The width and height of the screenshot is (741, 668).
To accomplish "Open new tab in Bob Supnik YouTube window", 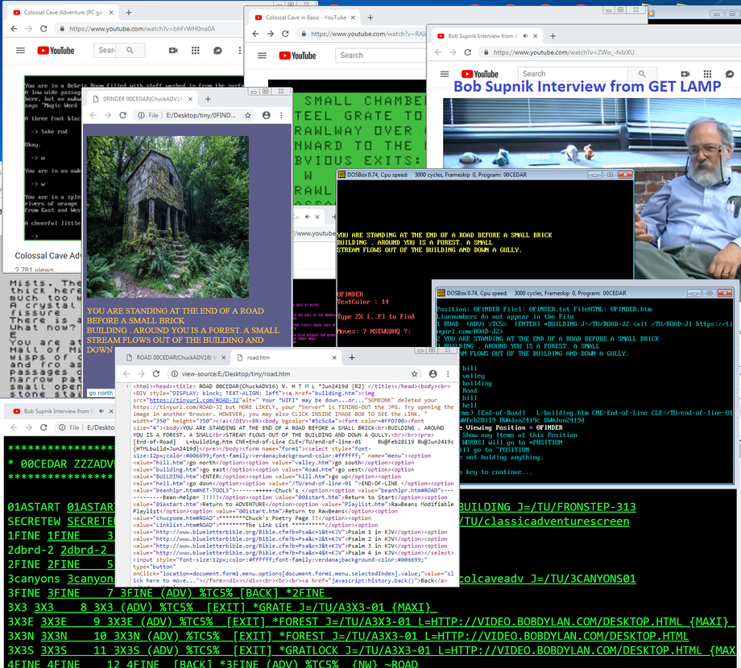I will pyautogui.click(x=553, y=35).
